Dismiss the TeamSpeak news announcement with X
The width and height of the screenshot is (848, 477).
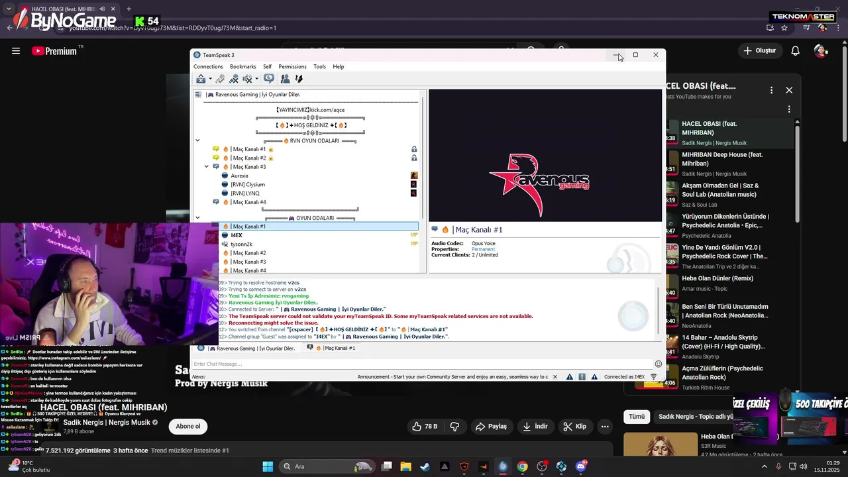(x=555, y=377)
